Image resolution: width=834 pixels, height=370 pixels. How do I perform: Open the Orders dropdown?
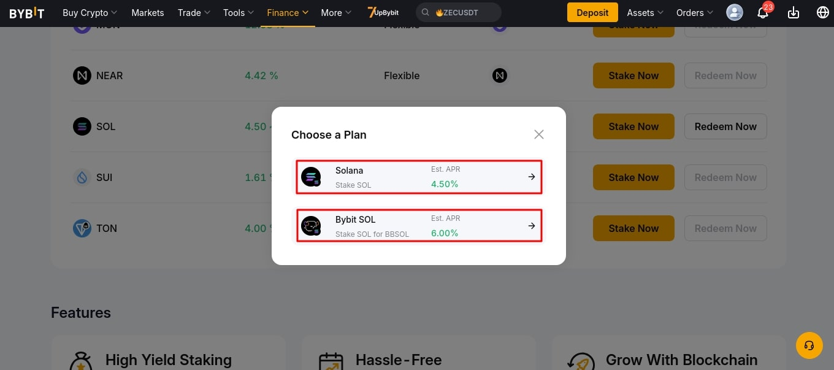pos(694,13)
